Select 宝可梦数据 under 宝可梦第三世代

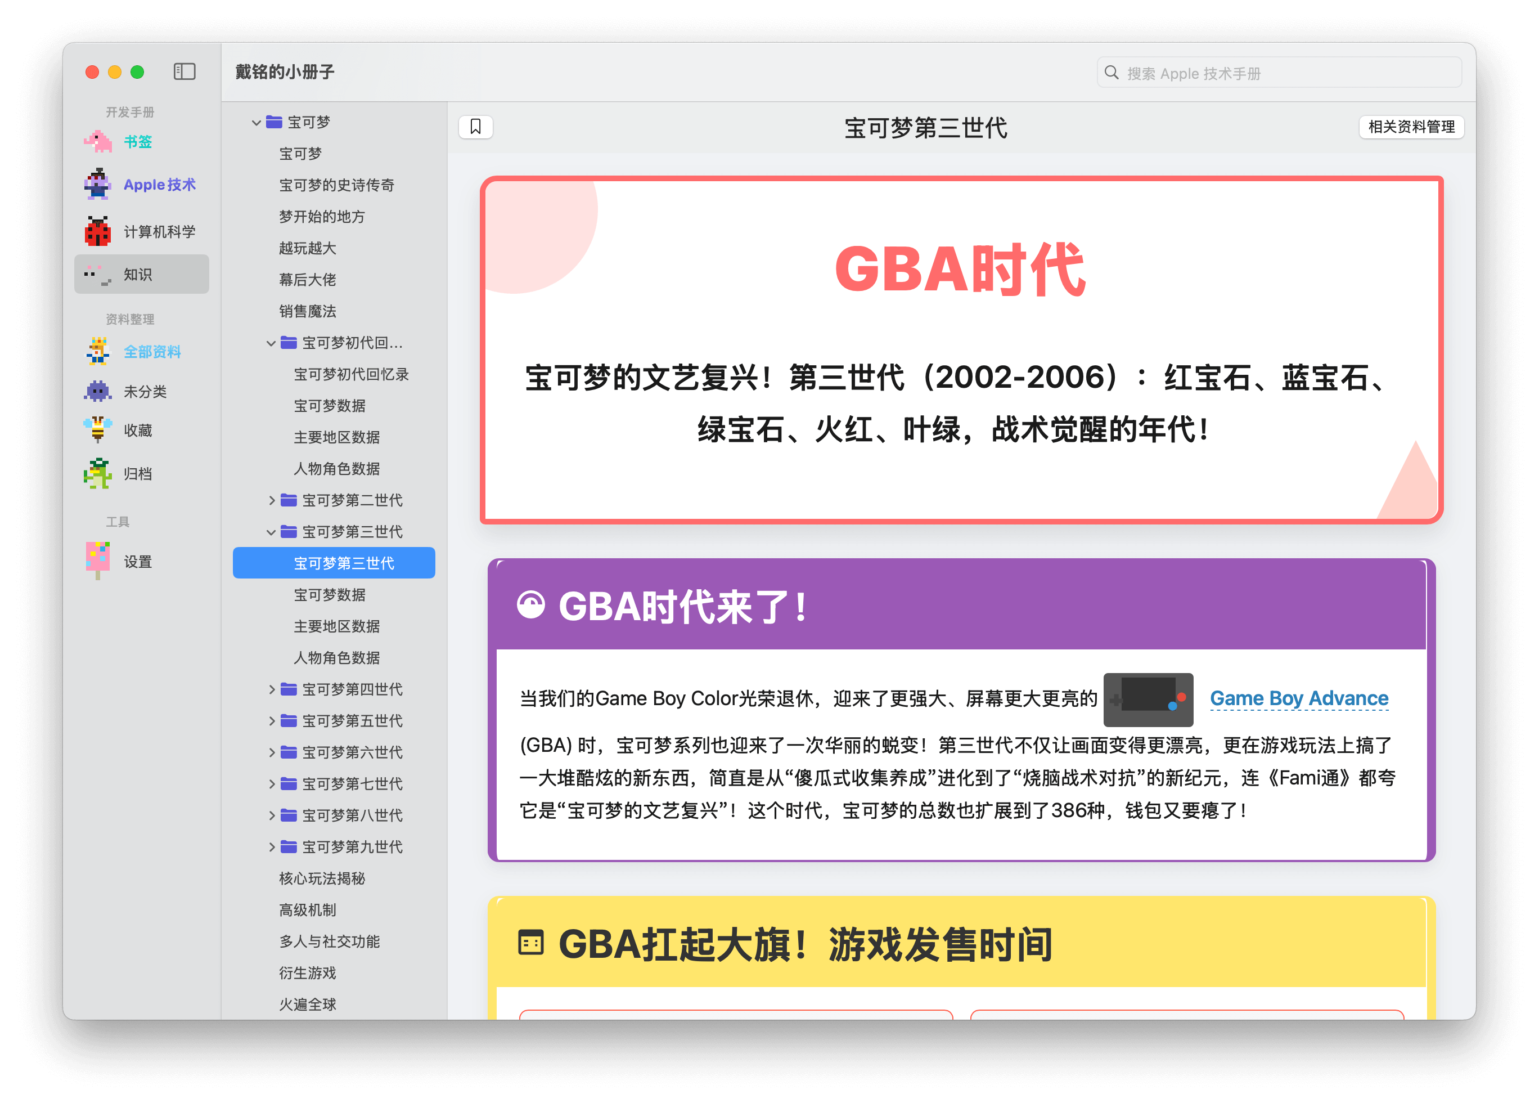(x=330, y=595)
